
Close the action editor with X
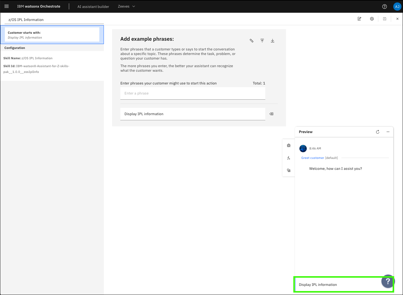click(397, 19)
